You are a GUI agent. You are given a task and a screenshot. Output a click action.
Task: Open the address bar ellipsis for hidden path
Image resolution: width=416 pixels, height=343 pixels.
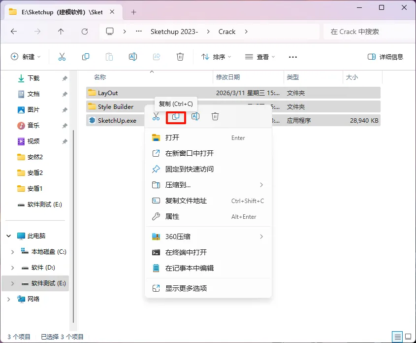pyautogui.click(x=138, y=32)
